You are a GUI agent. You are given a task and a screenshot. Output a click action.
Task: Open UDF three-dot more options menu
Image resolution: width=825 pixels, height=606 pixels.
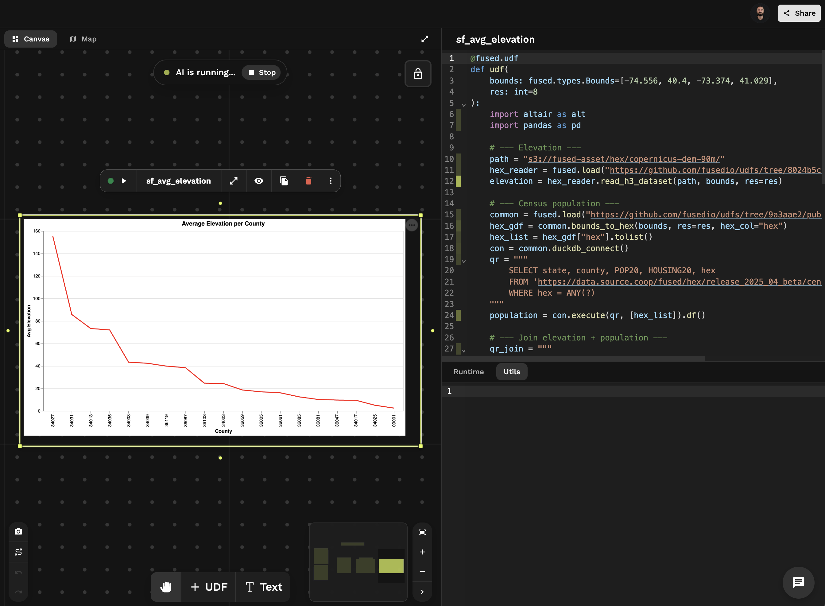330,181
